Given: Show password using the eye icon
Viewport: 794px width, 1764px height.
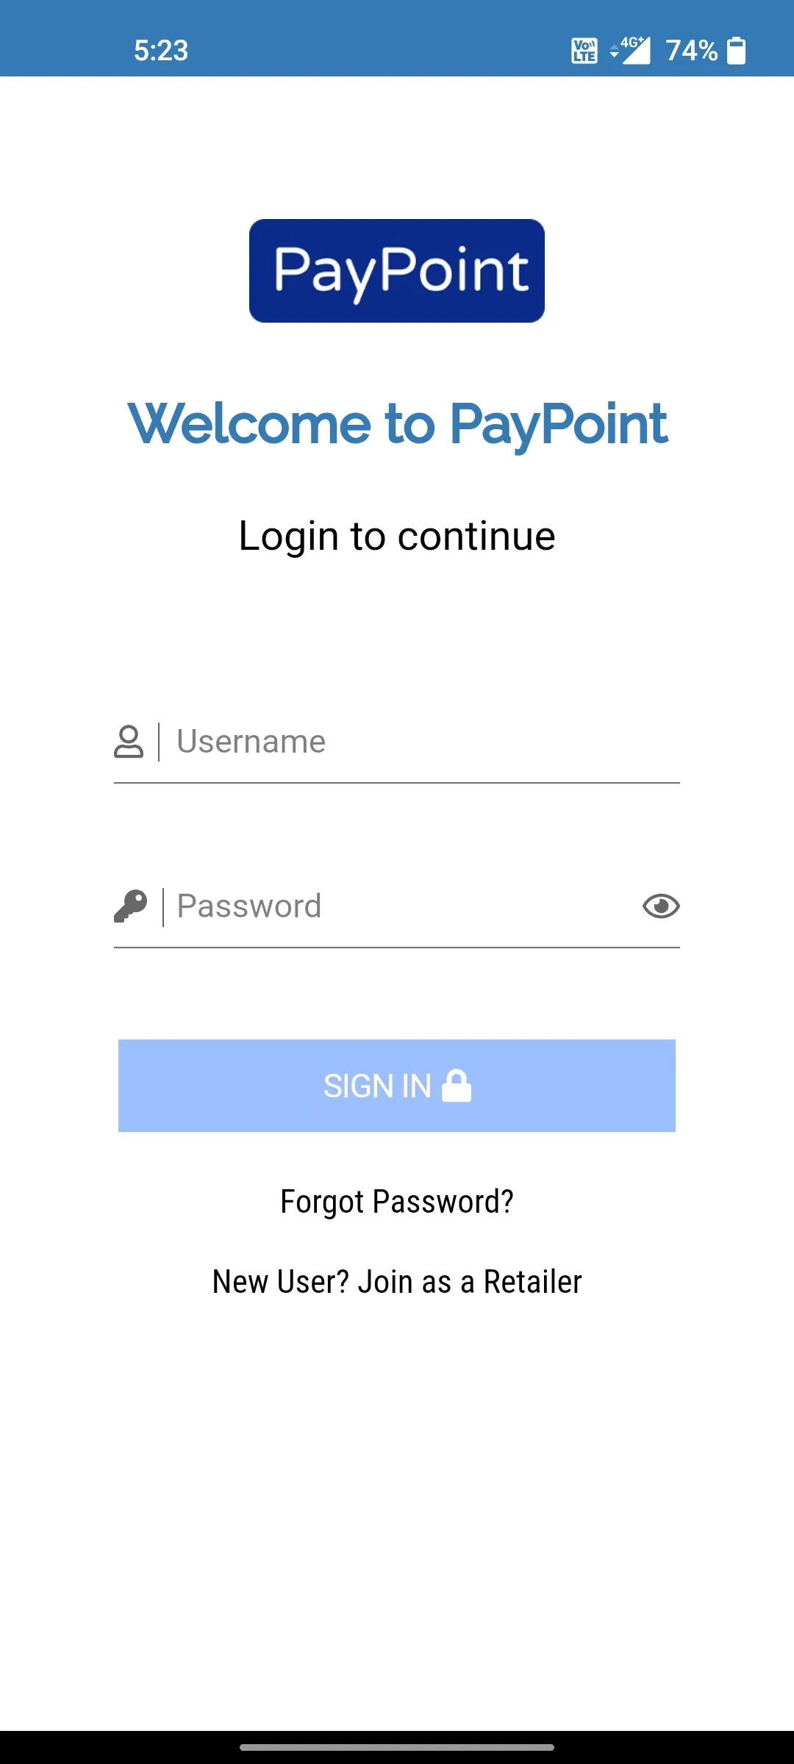Looking at the screenshot, I should click(x=661, y=906).
